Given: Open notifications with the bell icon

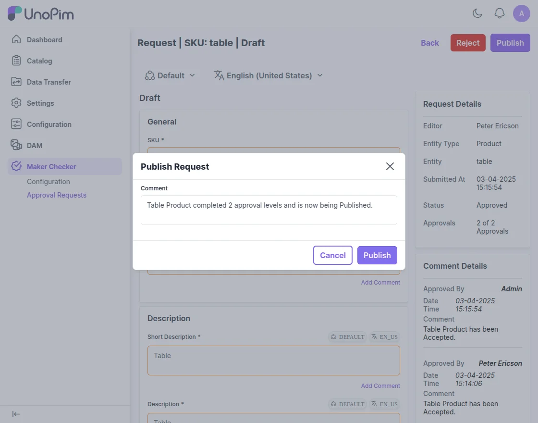Looking at the screenshot, I should tap(500, 13).
